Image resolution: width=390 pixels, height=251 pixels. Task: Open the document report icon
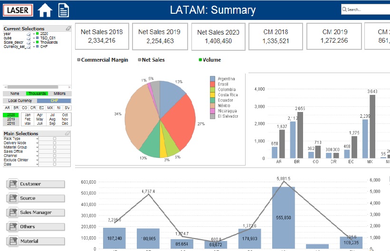[64, 10]
